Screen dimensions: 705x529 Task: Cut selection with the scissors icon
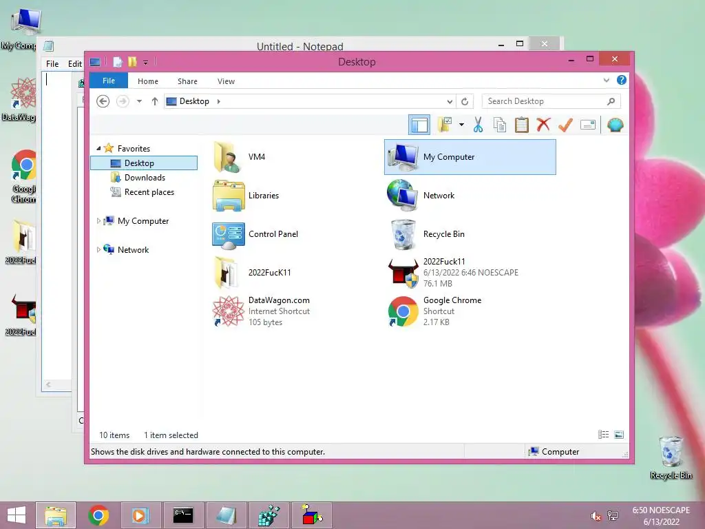click(478, 125)
